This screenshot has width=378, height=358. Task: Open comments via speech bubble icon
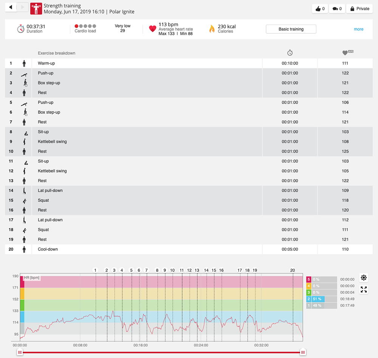(x=337, y=9)
